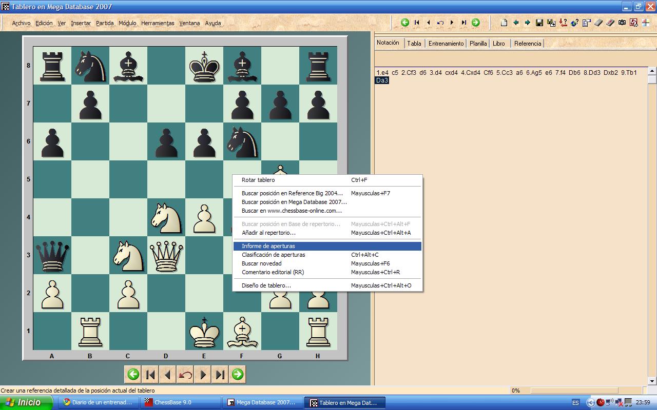
Task: Advance a move with the green right-arrow circle
Action: (x=237, y=374)
